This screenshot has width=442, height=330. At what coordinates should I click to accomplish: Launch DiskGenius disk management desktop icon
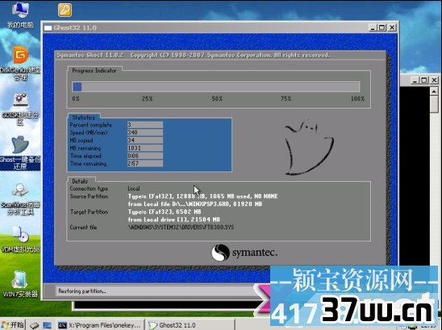click(20, 64)
